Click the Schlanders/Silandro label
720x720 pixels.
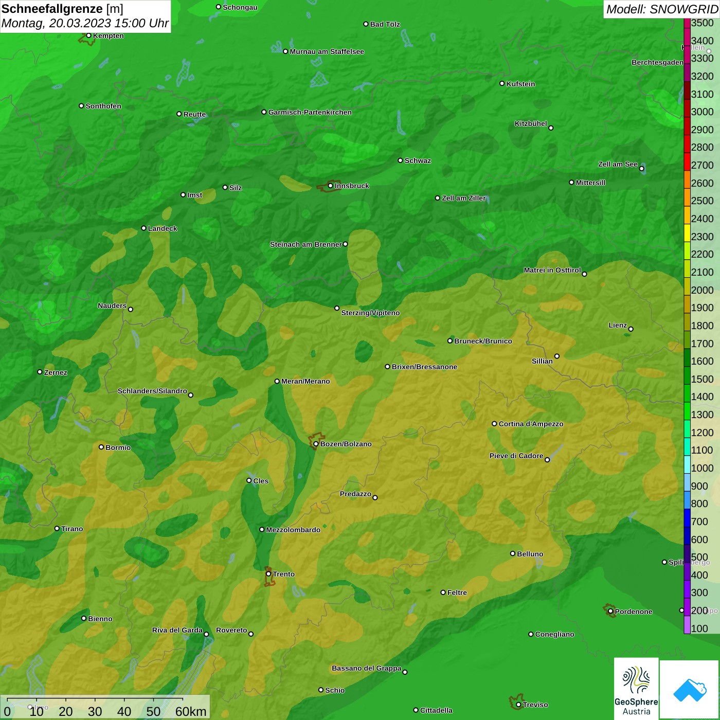pos(152,391)
